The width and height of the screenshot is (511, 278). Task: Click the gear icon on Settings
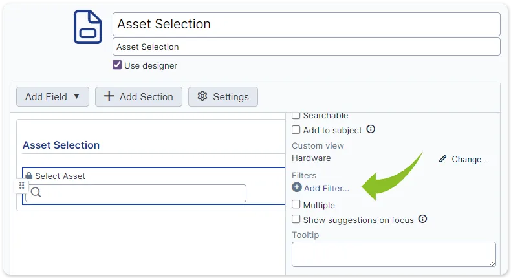click(x=202, y=96)
